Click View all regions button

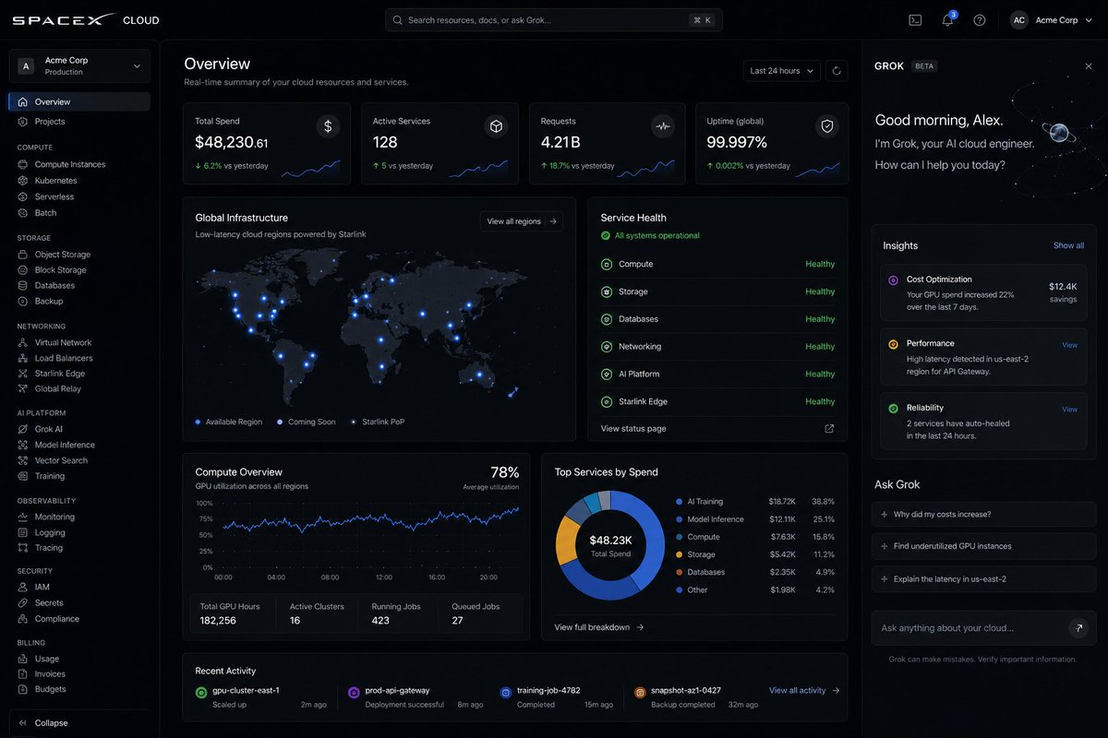pos(522,221)
